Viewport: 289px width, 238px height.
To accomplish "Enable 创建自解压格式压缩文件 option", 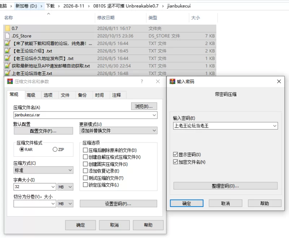I will (85, 157).
